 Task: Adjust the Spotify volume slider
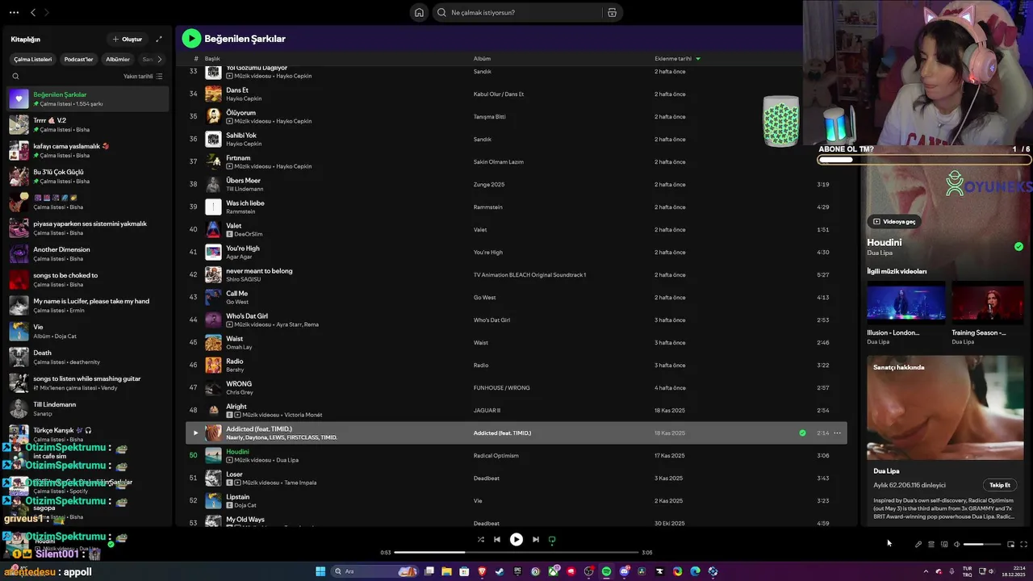click(x=982, y=544)
